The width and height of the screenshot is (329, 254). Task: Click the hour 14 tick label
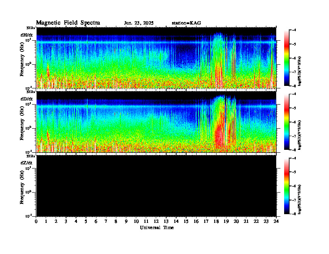point(176,221)
